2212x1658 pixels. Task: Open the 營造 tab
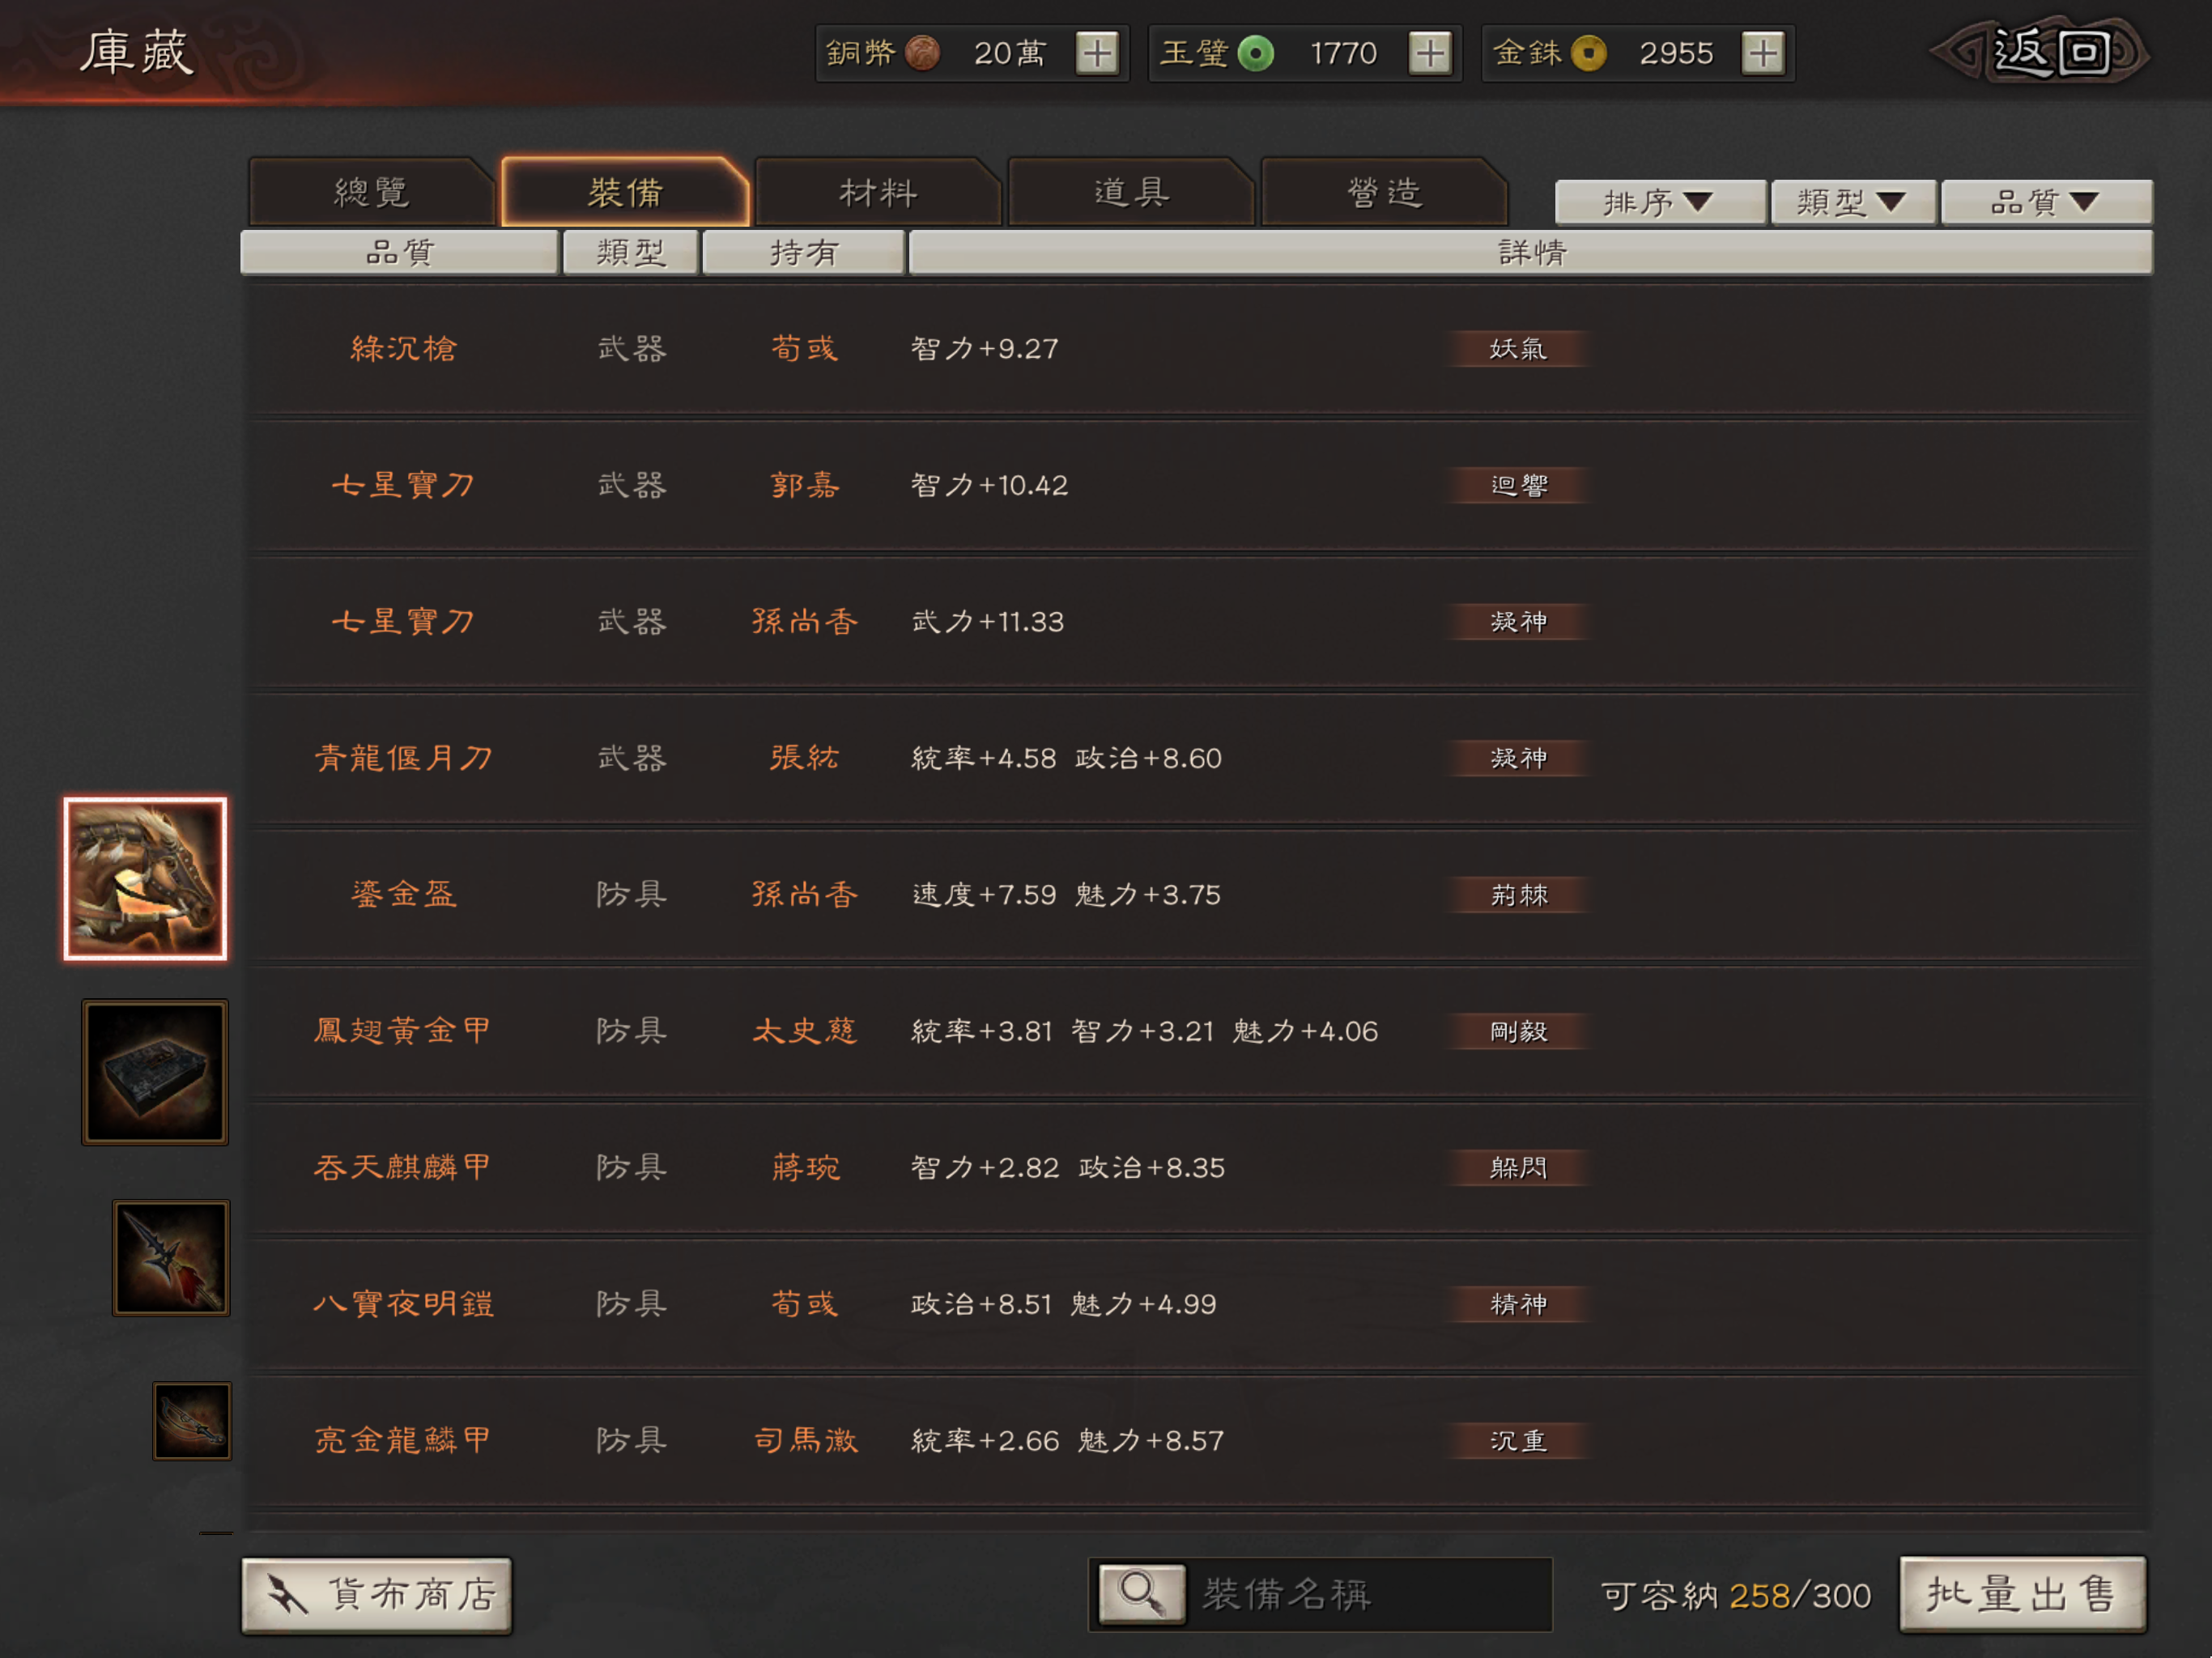click(x=1384, y=192)
